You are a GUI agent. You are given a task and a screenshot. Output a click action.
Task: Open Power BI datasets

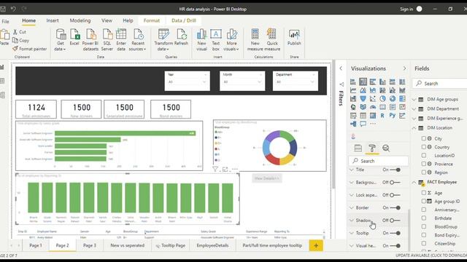coord(90,39)
